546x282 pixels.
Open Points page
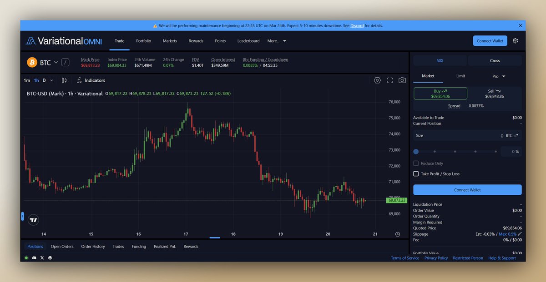pos(220,41)
